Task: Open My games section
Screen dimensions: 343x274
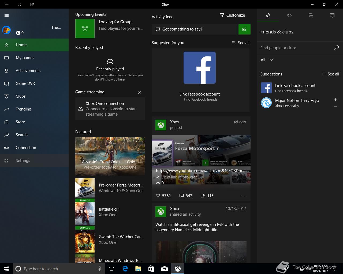Action: (x=34, y=58)
